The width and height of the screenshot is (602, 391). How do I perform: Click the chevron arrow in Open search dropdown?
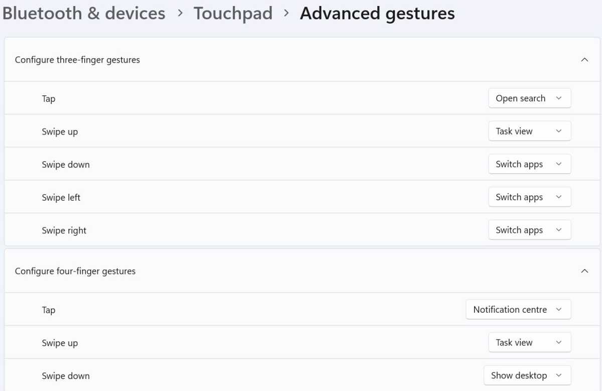559,98
